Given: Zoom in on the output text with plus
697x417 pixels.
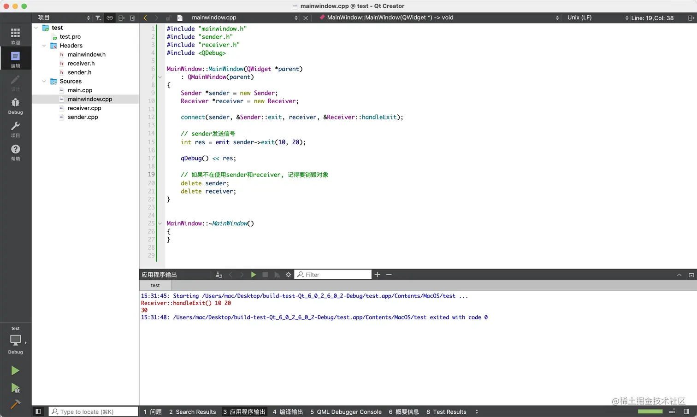Looking at the screenshot, I should click(377, 275).
